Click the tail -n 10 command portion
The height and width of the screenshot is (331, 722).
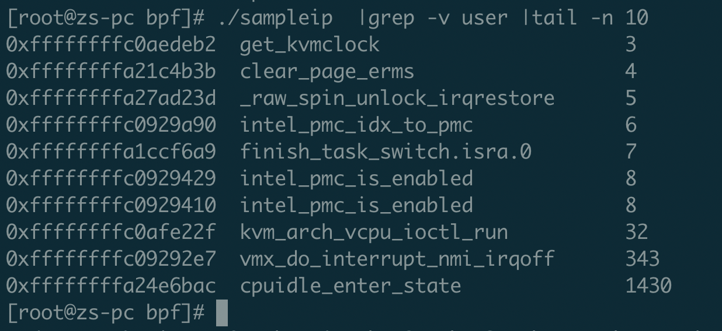(x=590, y=18)
